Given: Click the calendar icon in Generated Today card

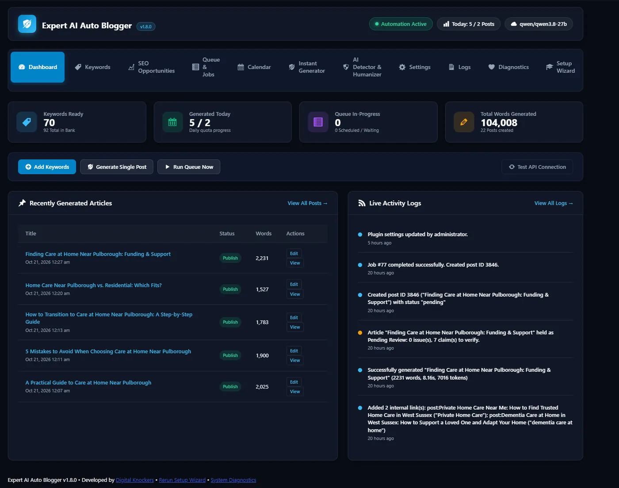Looking at the screenshot, I should pyautogui.click(x=172, y=122).
